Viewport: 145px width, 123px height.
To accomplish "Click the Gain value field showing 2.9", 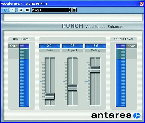I will tap(50, 46).
